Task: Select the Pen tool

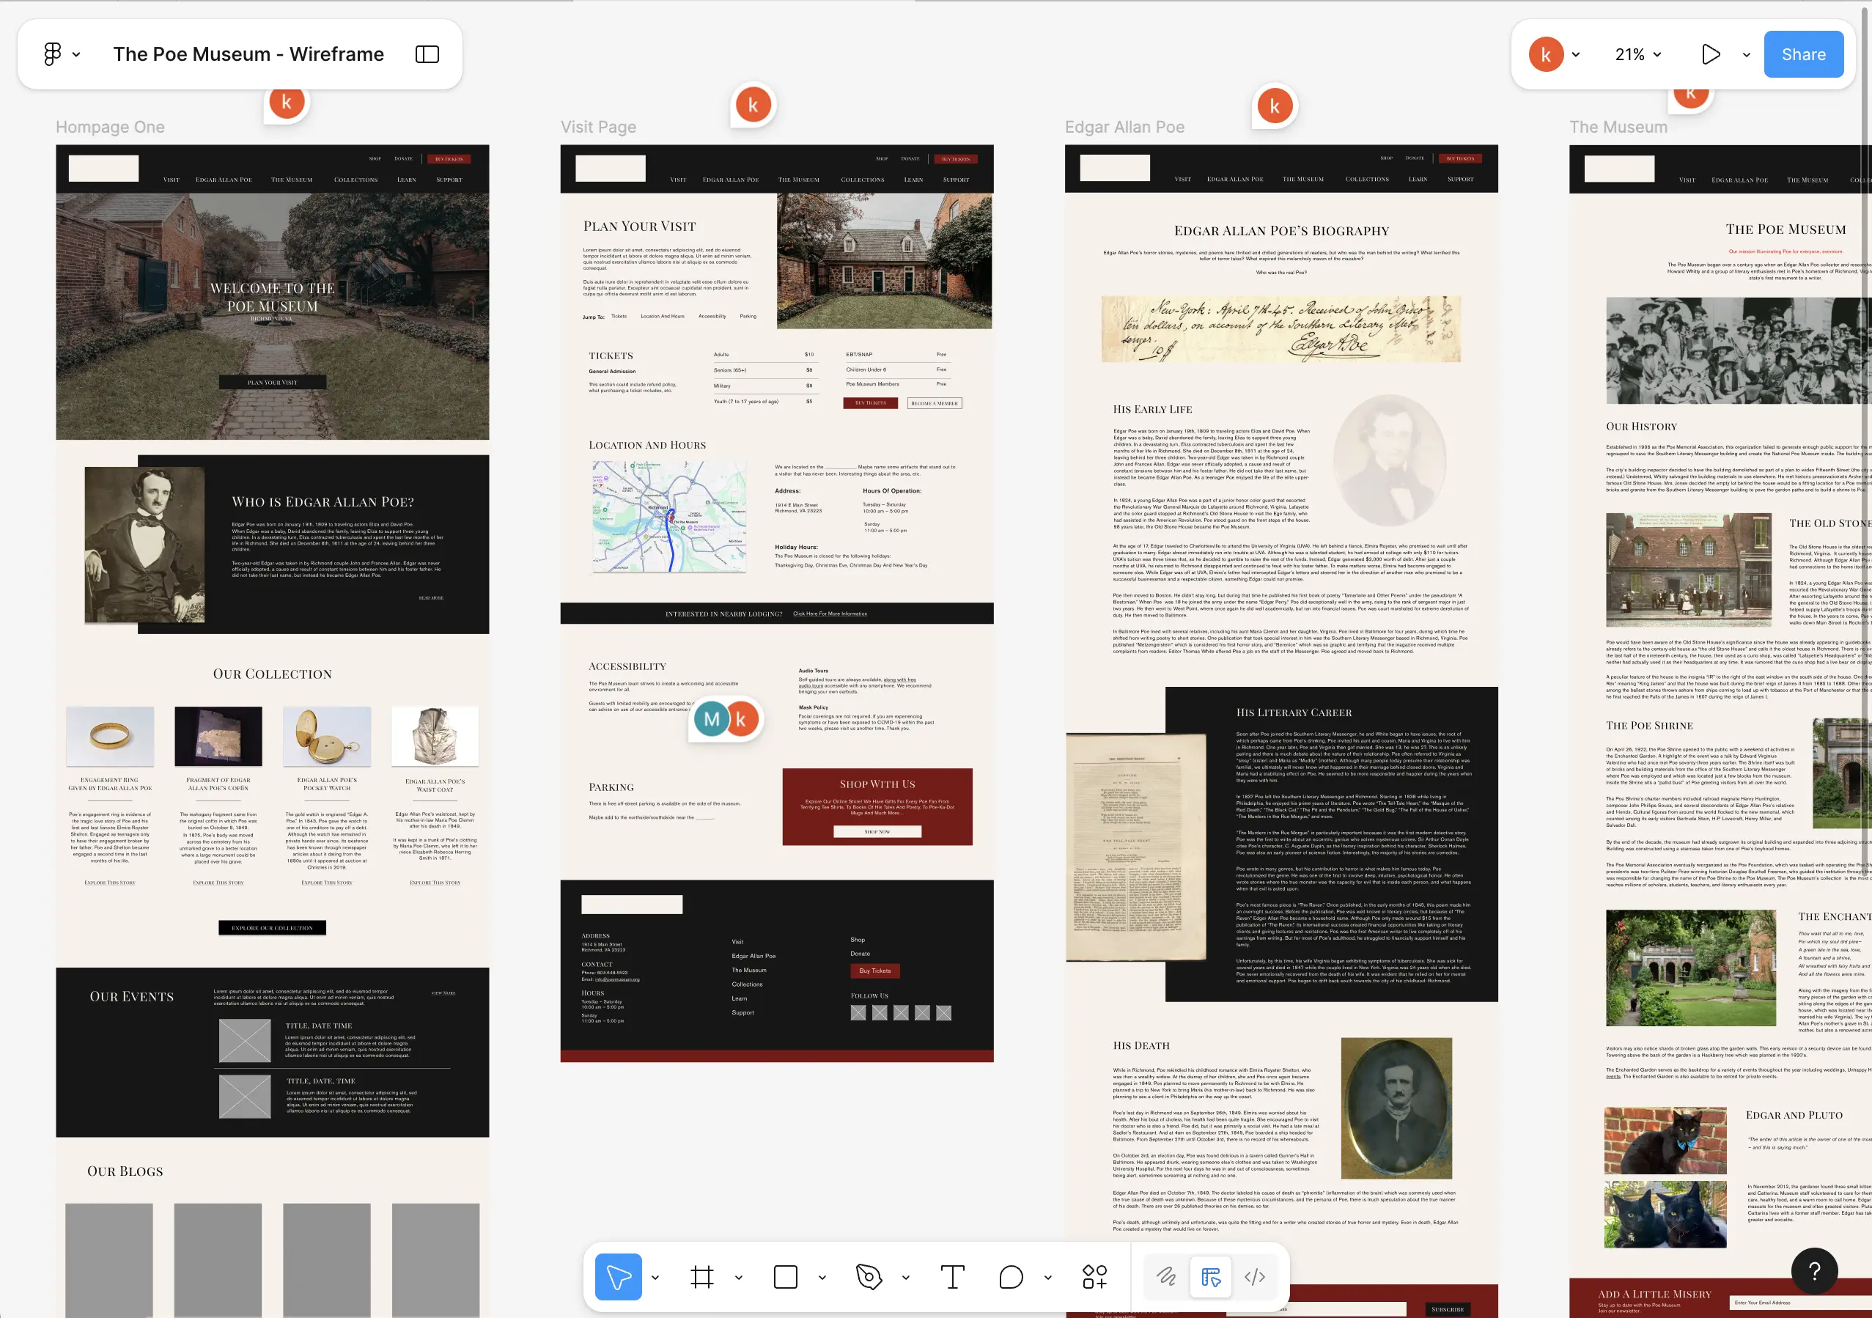Action: click(868, 1276)
